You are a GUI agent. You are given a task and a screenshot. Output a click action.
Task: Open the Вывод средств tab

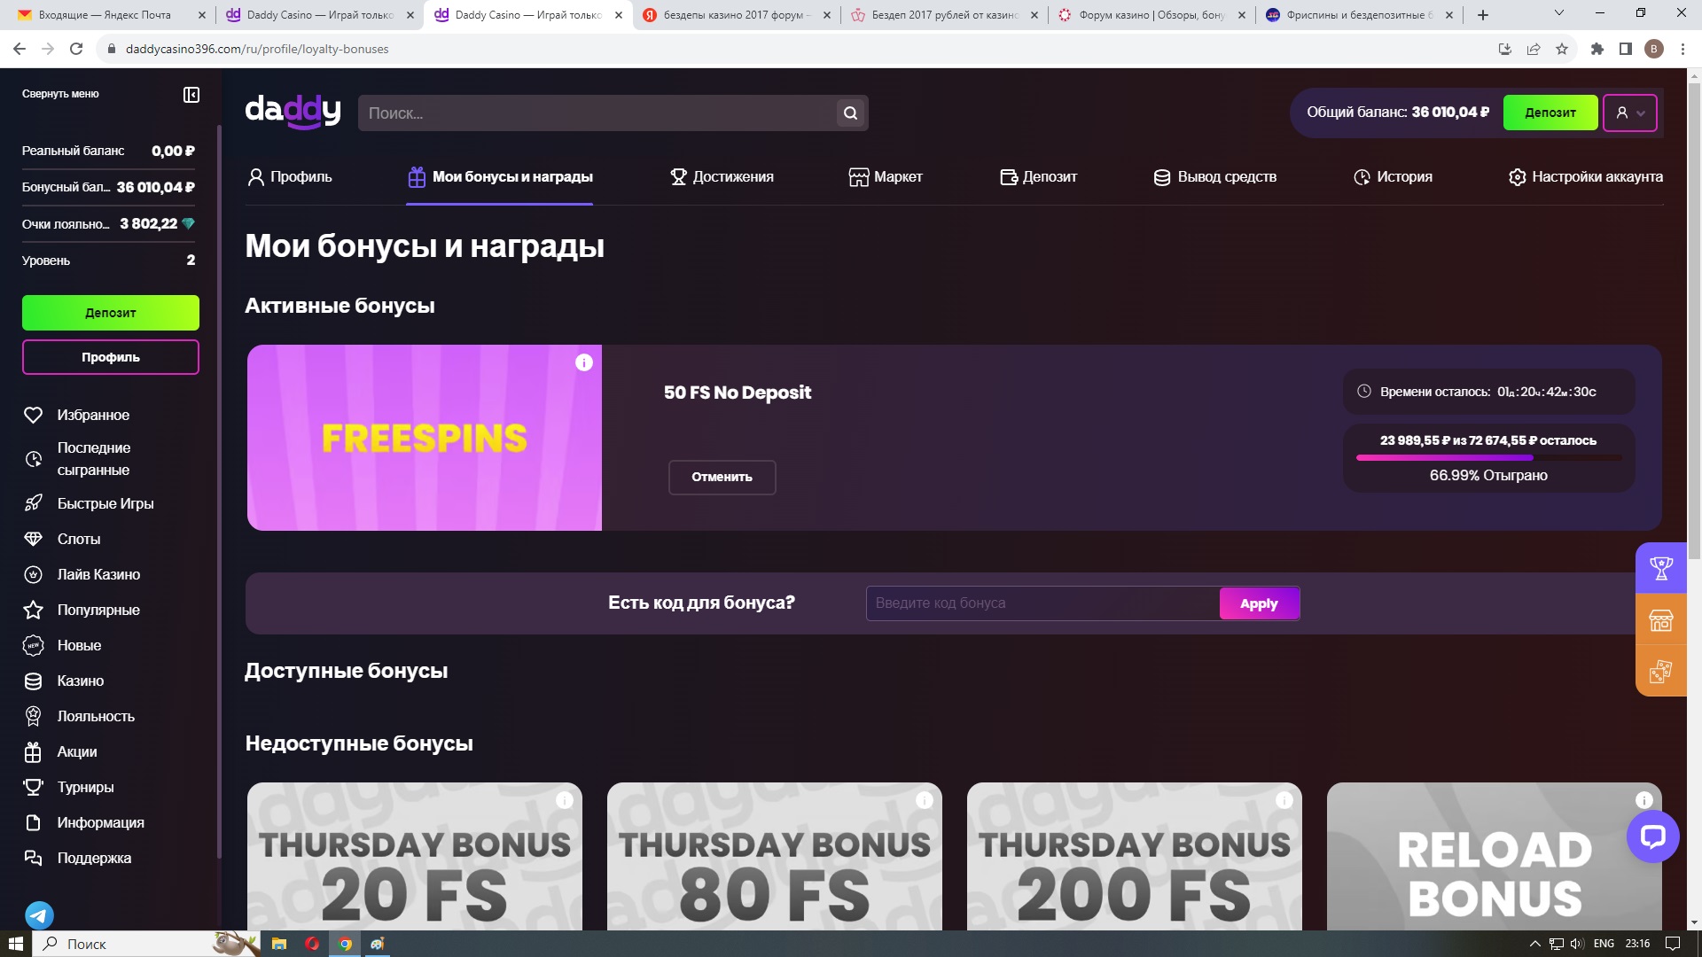(x=1215, y=177)
